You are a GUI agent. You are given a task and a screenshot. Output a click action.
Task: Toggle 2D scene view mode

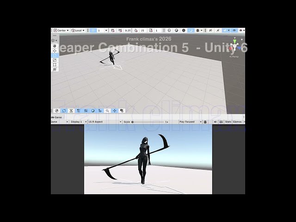click(x=210, y=31)
